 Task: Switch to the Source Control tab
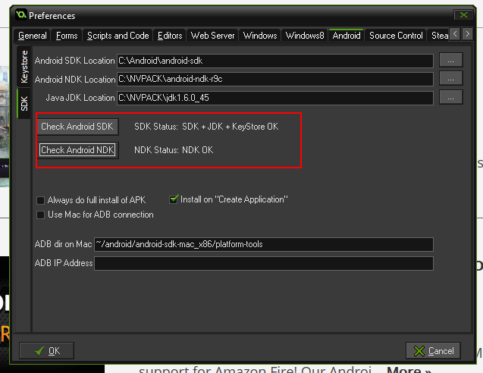(396, 36)
